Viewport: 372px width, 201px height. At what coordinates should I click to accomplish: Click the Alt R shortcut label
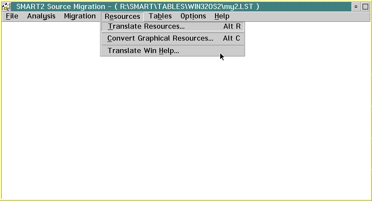[x=232, y=27]
